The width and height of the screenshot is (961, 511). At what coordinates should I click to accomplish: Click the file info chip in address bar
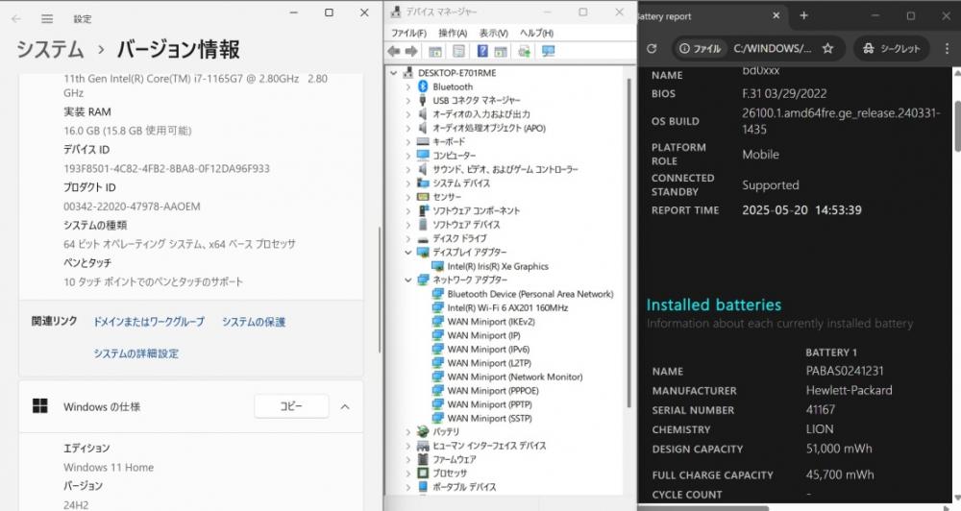(700, 48)
